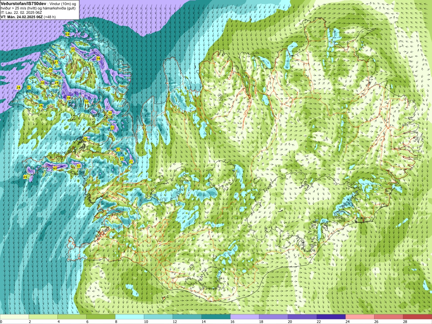This screenshot has height=324, width=432.
Task: Click the yellow gust label 28
Action: [x=57, y=83]
